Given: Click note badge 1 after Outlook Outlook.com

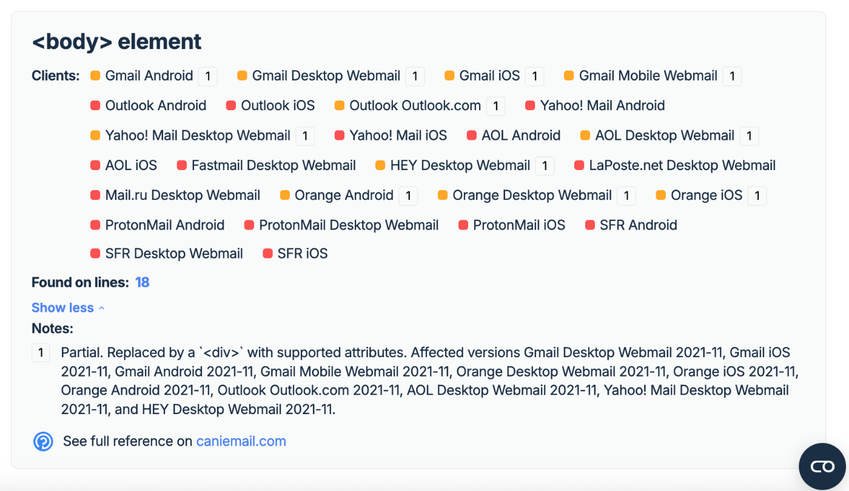Looking at the screenshot, I should [495, 106].
